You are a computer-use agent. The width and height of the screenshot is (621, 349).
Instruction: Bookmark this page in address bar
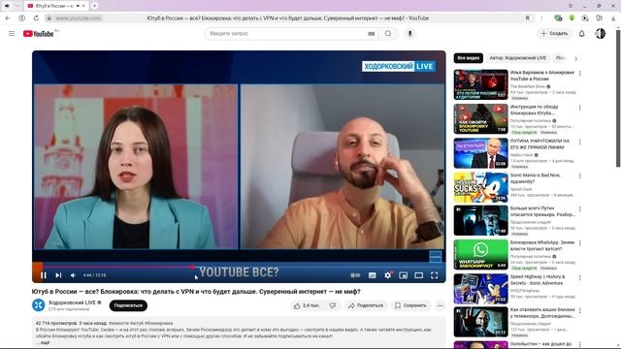527,18
